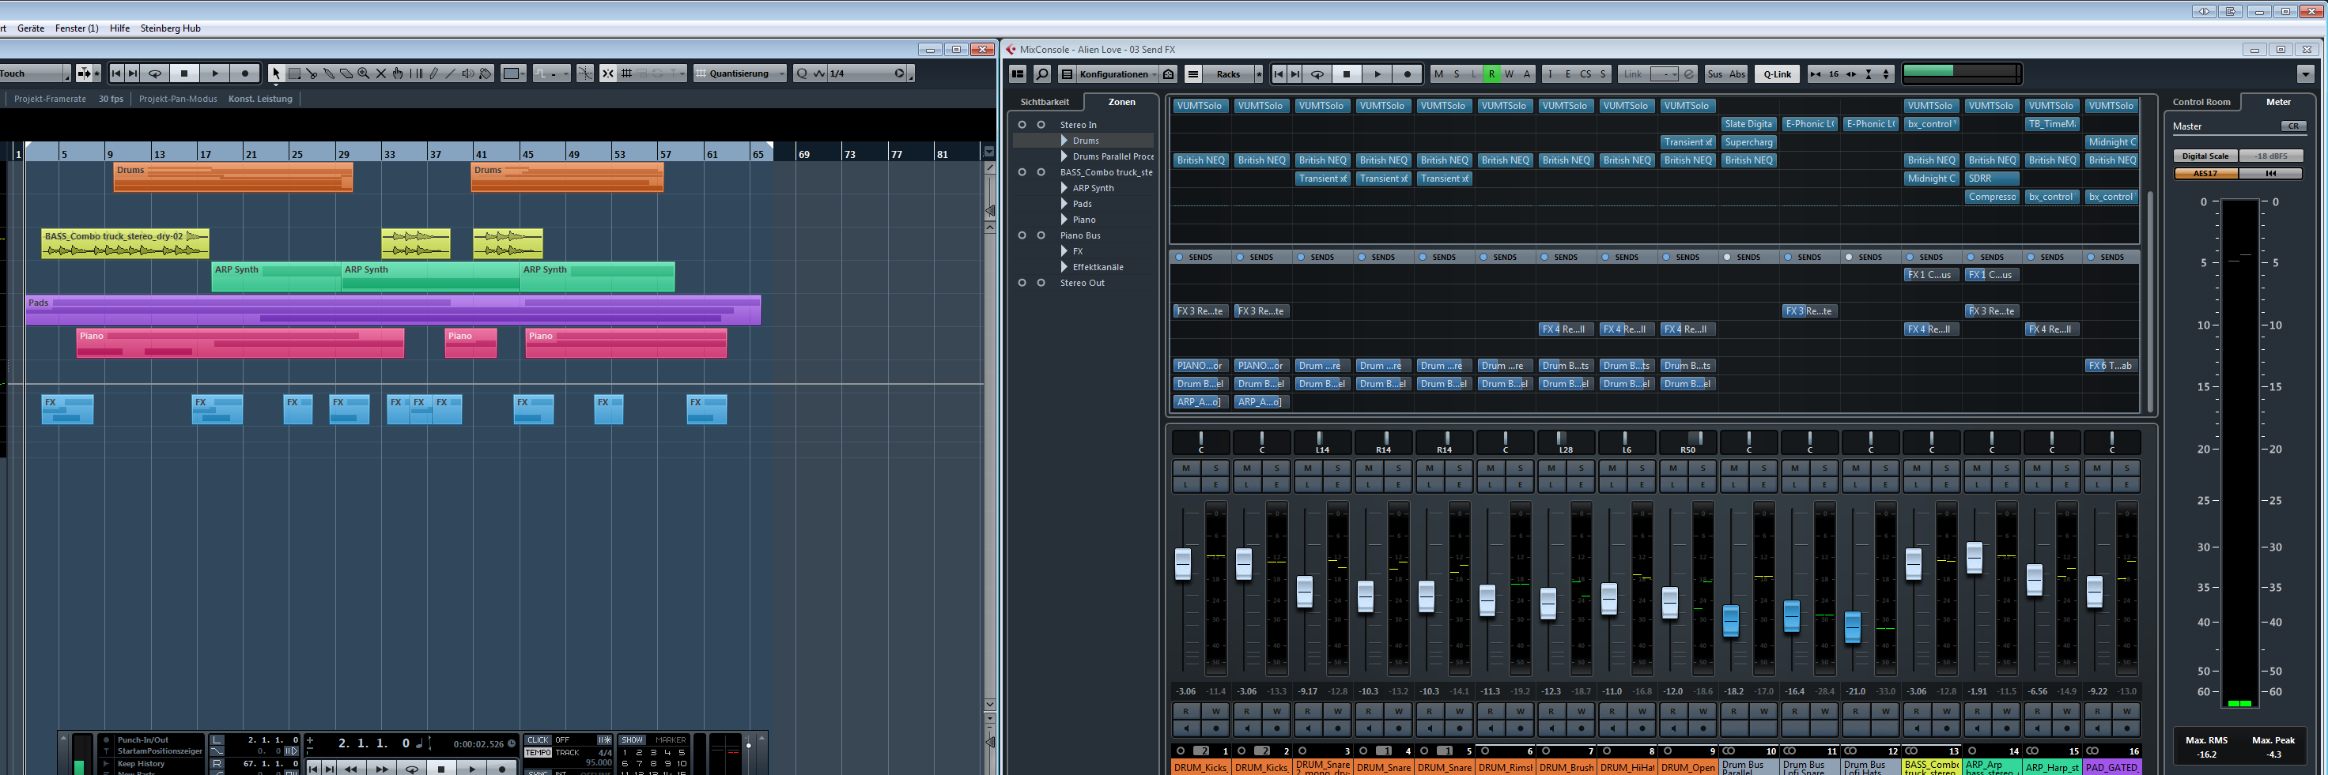Screen dimensions: 2328x775
Task: Click the first channel's volume fader
Action: point(1183,562)
